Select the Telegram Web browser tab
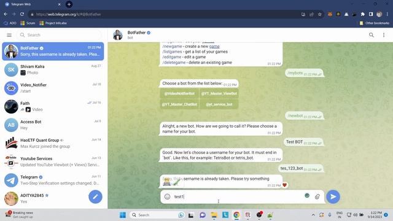Viewport: 393px width, 221px height. 33,4
